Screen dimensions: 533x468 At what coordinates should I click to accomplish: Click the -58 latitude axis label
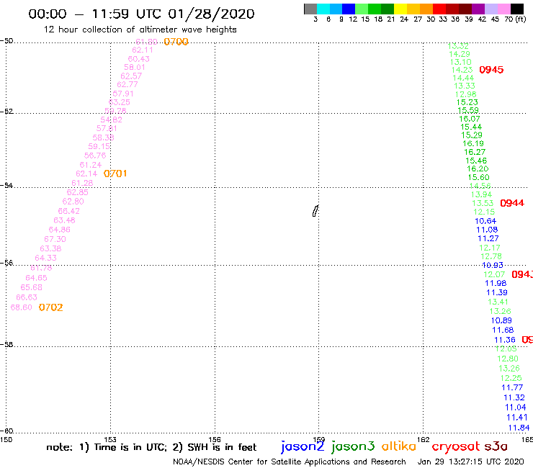click(x=6, y=345)
